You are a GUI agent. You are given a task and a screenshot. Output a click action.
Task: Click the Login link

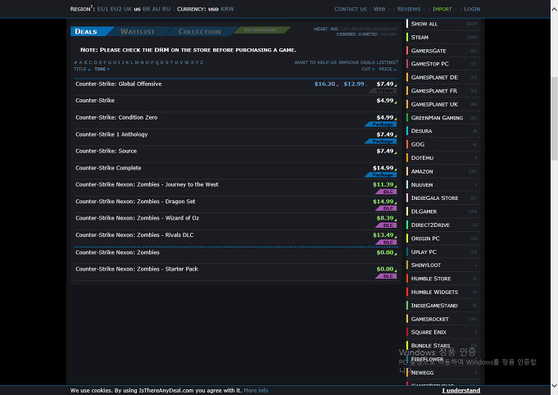[x=472, y=9]
